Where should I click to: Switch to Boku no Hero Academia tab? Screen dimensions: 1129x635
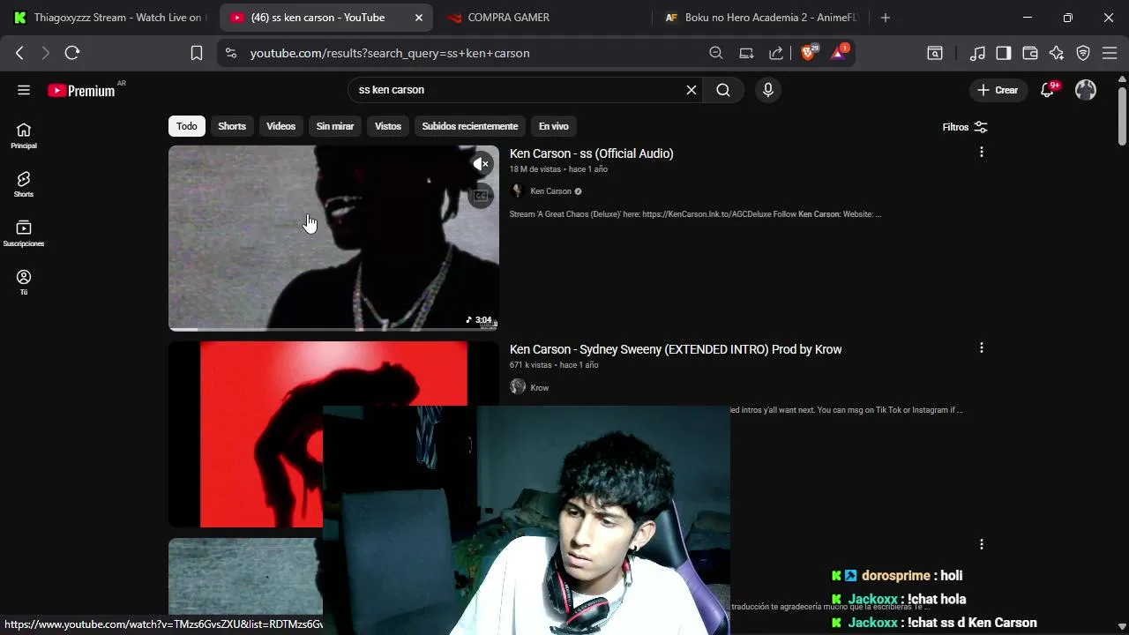click(760, 18)
